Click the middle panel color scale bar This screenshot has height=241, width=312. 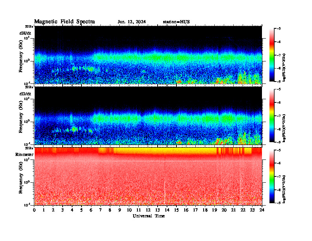[272, 116]
